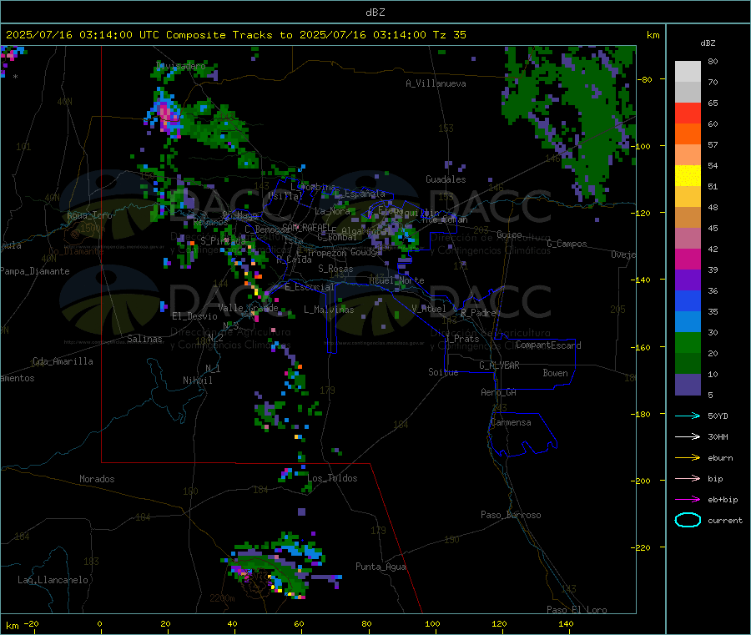Viewport: 751px width, 635px height.
Task: Click the 'Salinas' map label
Action: [x=144, y=339]
